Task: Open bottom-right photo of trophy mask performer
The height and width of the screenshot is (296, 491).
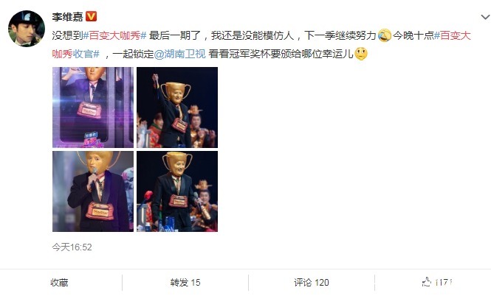Action: pyautogui.click(x=177, y=191)
